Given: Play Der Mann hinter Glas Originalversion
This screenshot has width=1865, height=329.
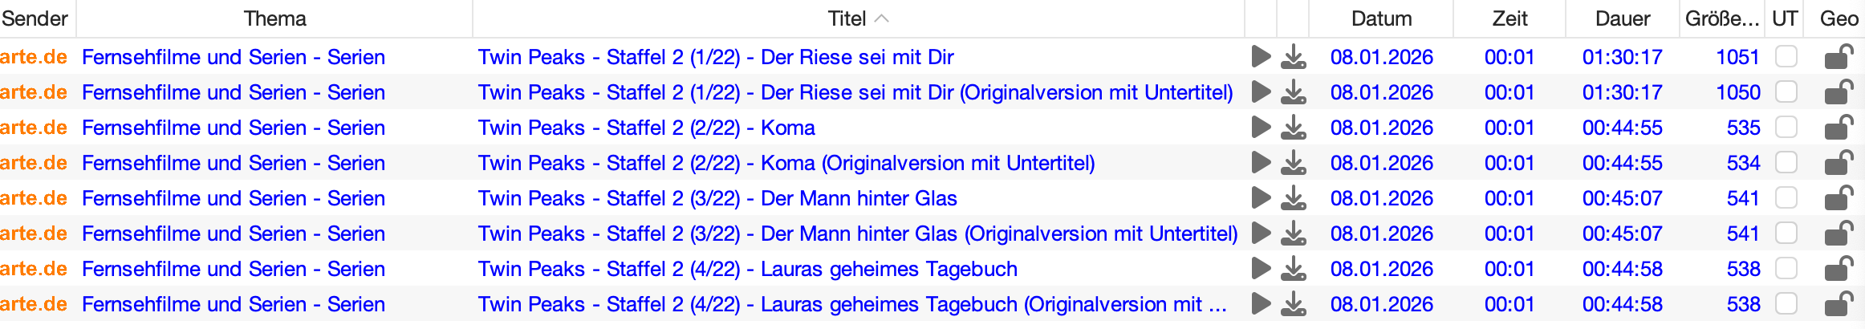Looking at the screenshot, I should 1261,234.
